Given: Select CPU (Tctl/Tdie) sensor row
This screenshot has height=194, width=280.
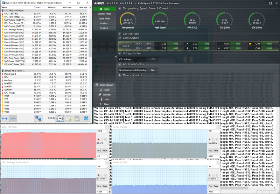Looking at the screenshot, I should click(x=44, y=14).
